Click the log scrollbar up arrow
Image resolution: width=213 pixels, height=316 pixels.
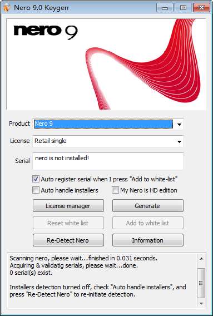[x=201, y=259]
